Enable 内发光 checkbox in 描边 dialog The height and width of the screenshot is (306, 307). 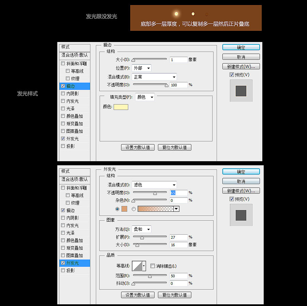tap(63, 101)
